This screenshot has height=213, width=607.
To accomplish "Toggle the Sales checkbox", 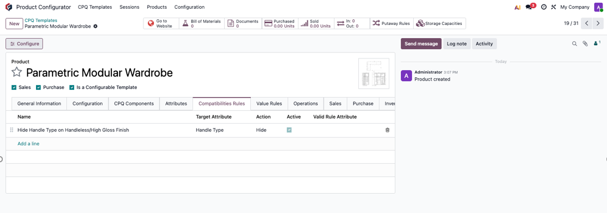I will click(14, 88).
